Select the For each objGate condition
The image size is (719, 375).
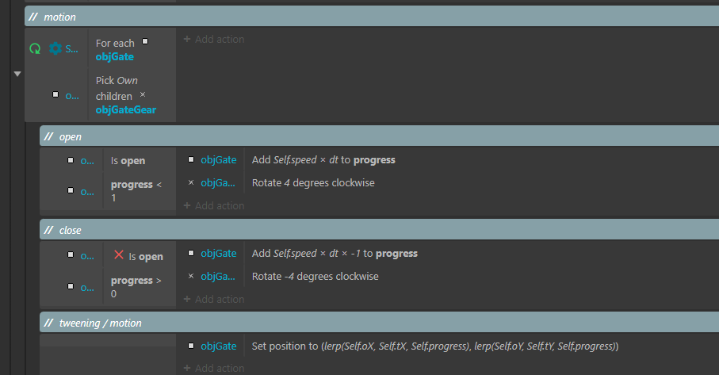133,48
